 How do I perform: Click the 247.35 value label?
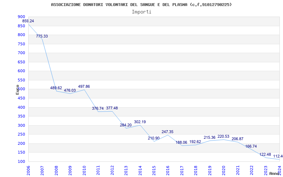click(x=167, y=132)
